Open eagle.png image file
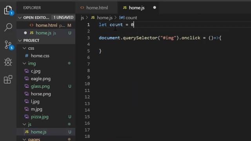 46,79
